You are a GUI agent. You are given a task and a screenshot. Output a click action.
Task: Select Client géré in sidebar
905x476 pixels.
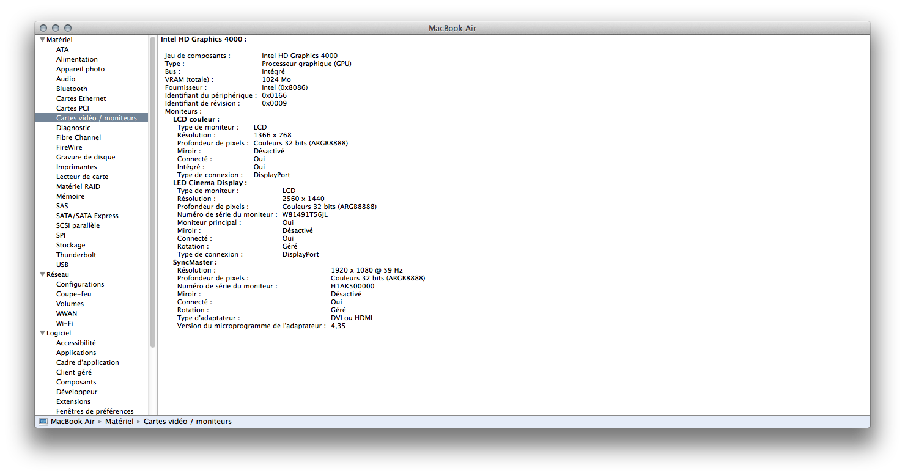pyautogui.click(x=74, y=372)
